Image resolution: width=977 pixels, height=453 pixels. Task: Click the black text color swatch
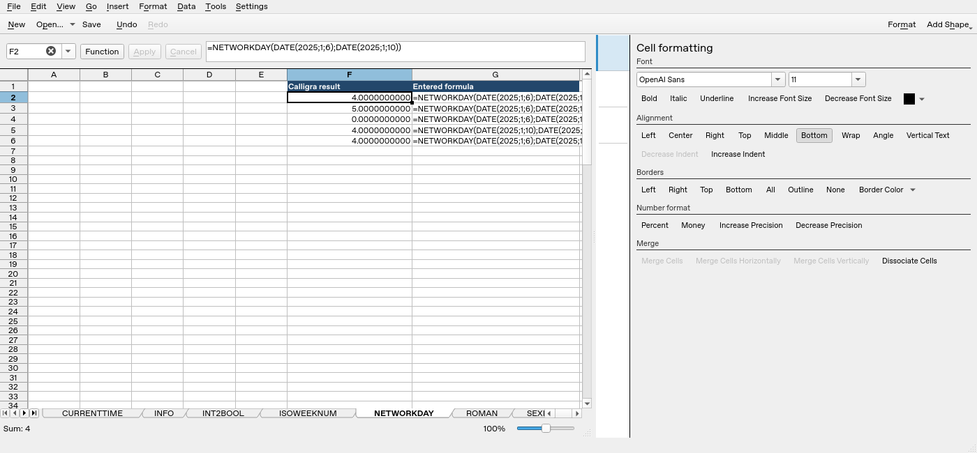click(x=909, y=99)
